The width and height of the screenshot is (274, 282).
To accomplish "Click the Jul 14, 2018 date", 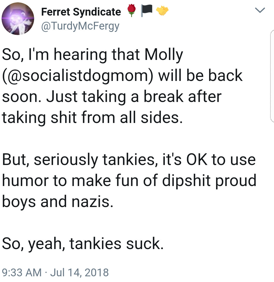I will pos(79,272).
